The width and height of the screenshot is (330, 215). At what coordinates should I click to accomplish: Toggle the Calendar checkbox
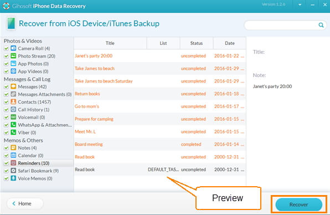coord(6,156)
